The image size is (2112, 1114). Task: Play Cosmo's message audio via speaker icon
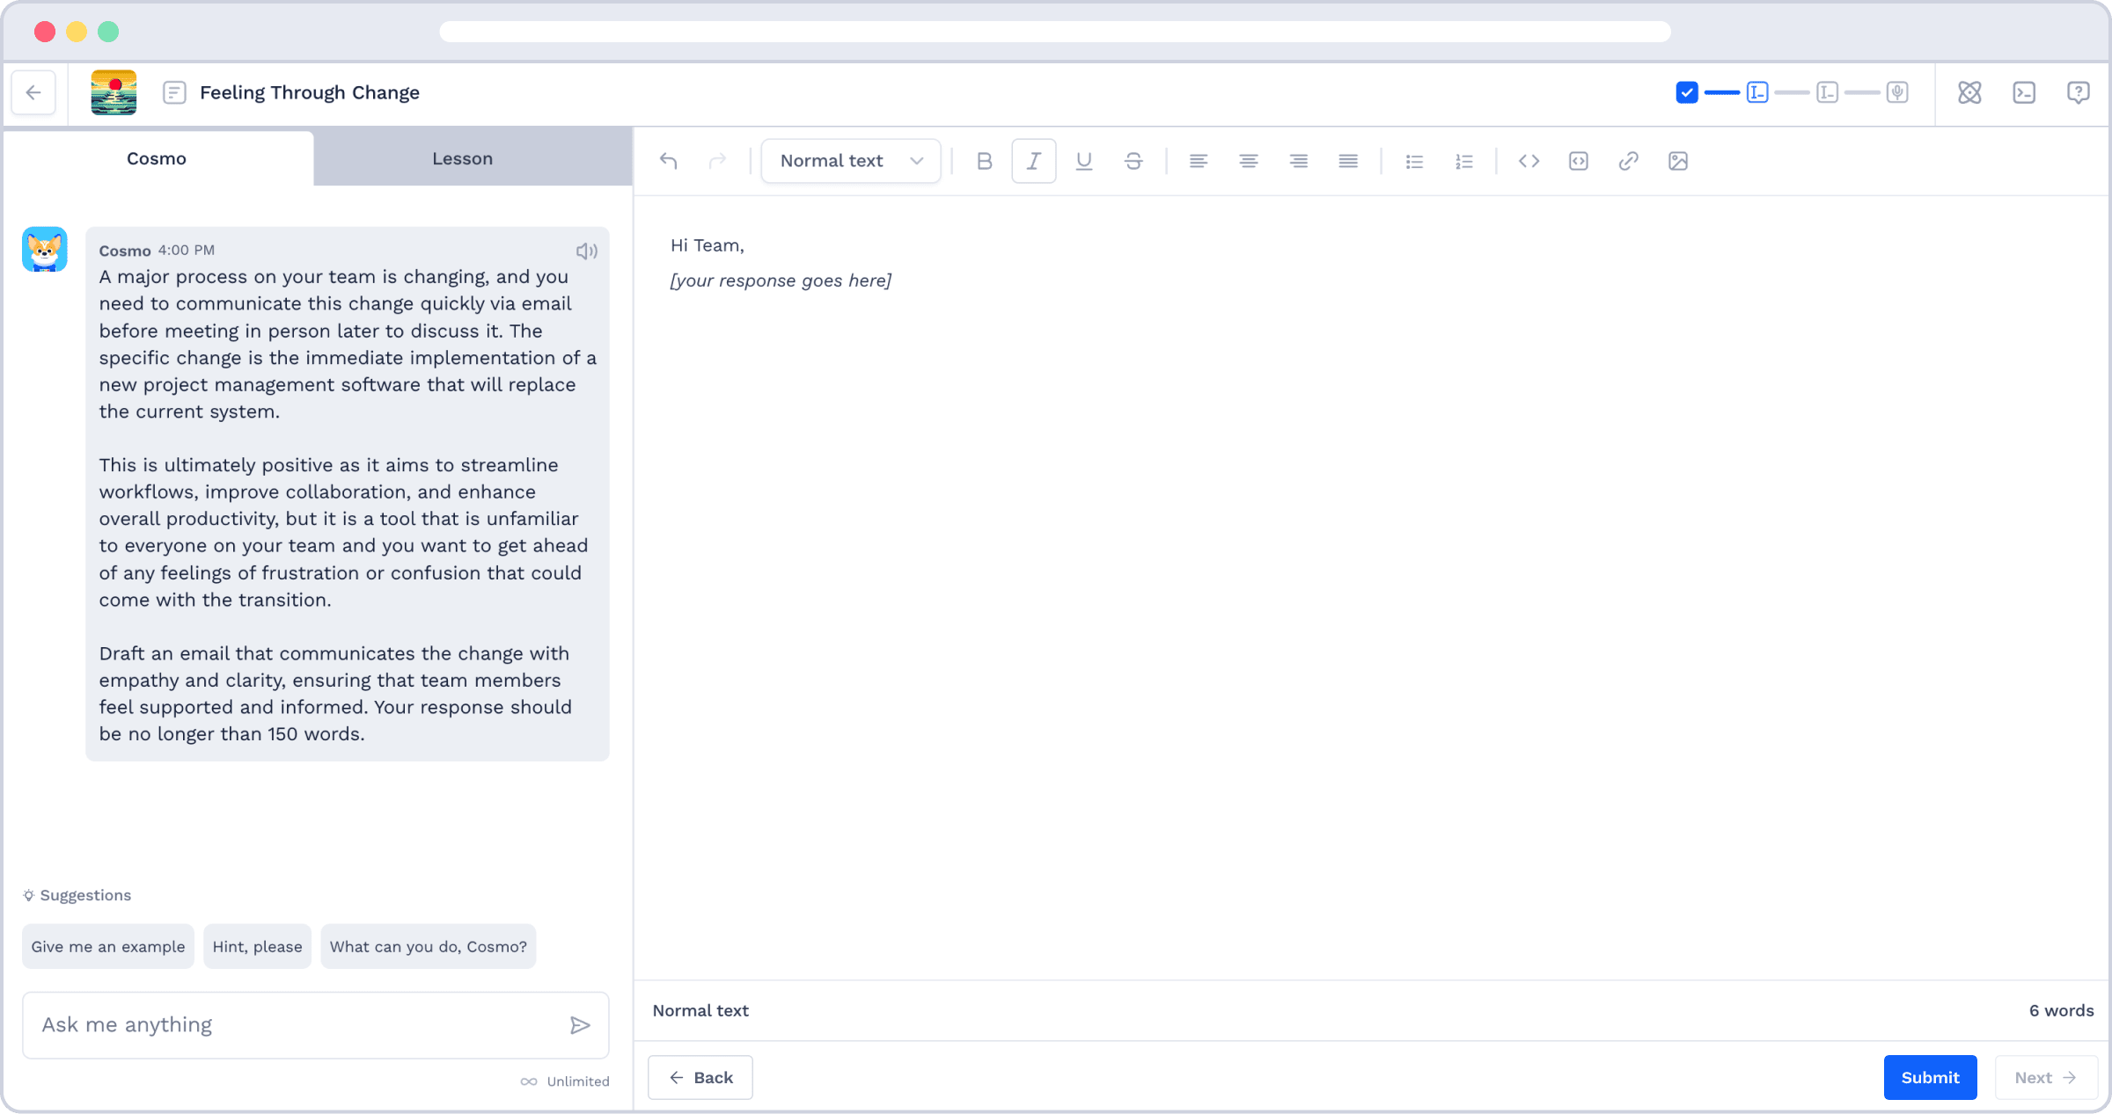[587, 251]
